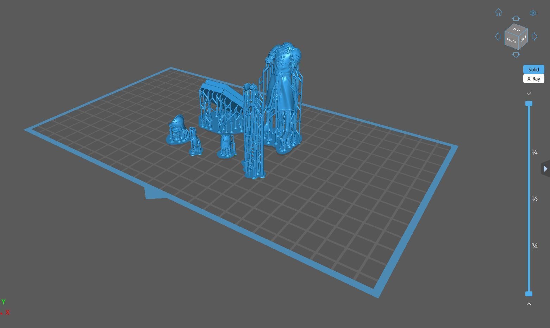Jump to the ½ mark on slider
550x328 pixels.
click(535, 199)
